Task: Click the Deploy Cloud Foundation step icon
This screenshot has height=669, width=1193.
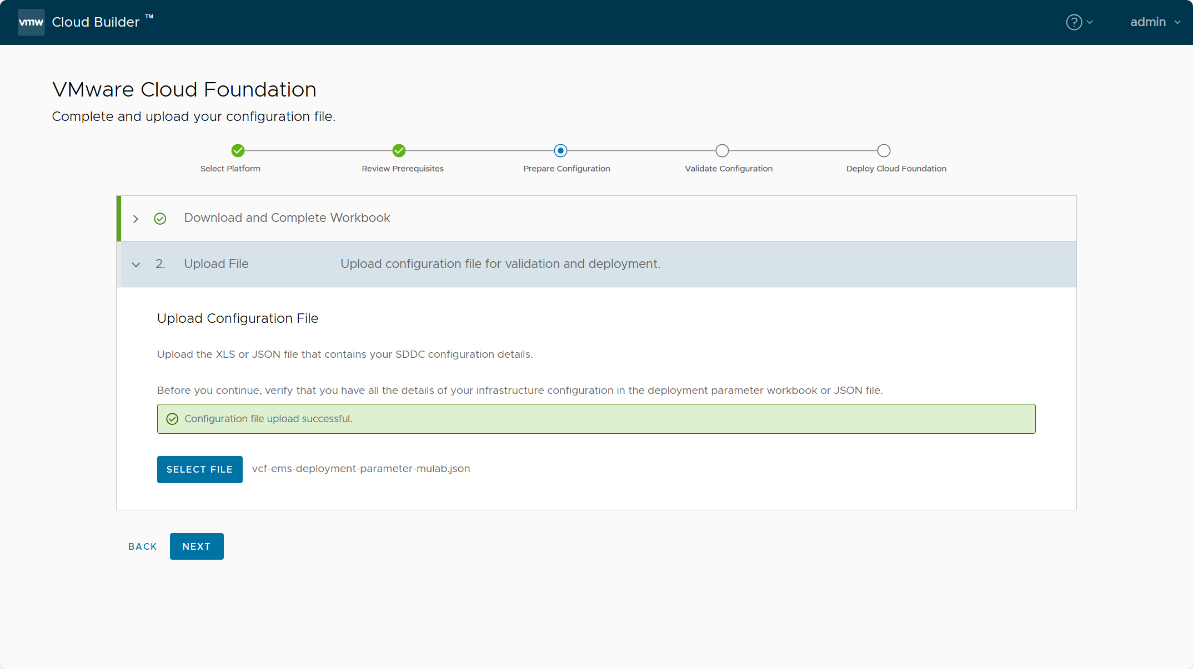Action: (x=884, y=150)
